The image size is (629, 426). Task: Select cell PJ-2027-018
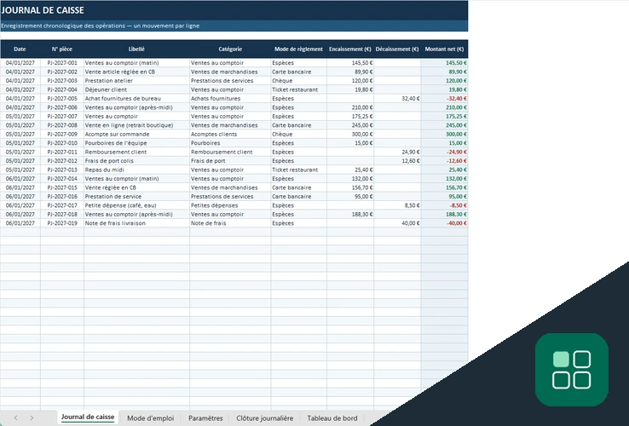pos(62,214)
